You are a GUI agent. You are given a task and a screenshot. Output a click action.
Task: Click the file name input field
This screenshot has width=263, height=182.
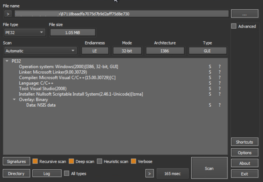click(122, 14)
